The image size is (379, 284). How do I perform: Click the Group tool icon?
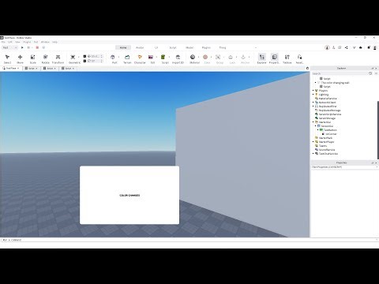(218, 57)
